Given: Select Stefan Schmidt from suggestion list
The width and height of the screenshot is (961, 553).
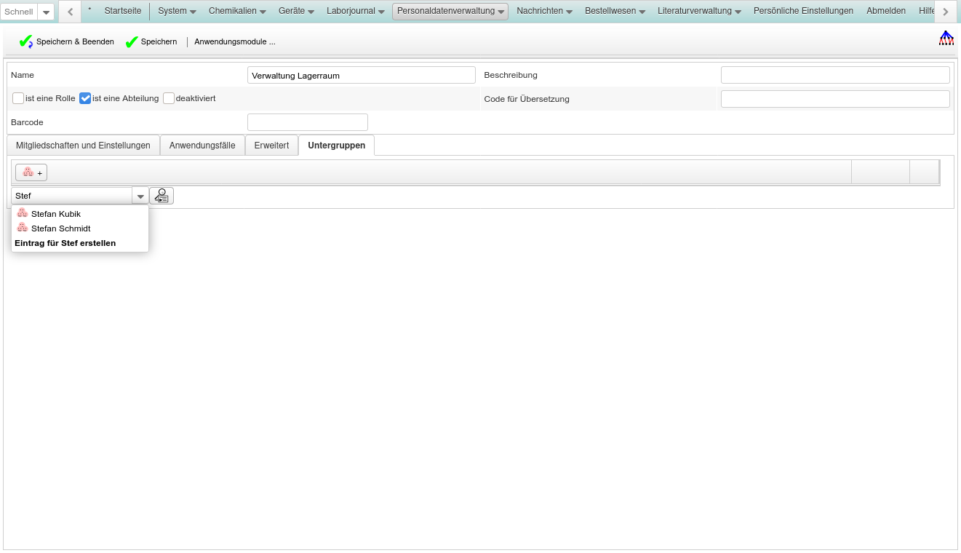Looking at the screenshot, I should pyautogui.click(x=60, y=228).
